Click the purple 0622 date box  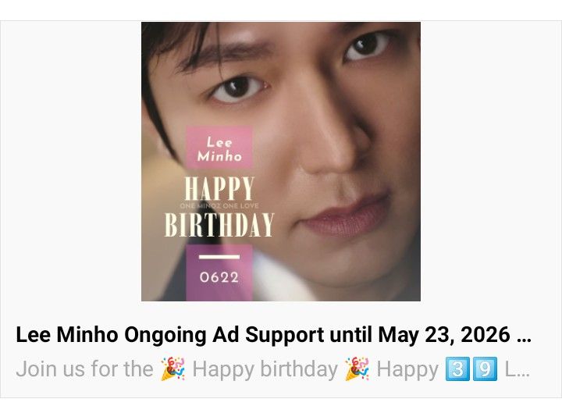click(219, 272)
